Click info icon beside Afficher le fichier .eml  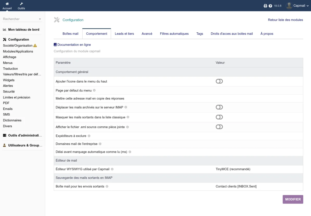(128, 127)
